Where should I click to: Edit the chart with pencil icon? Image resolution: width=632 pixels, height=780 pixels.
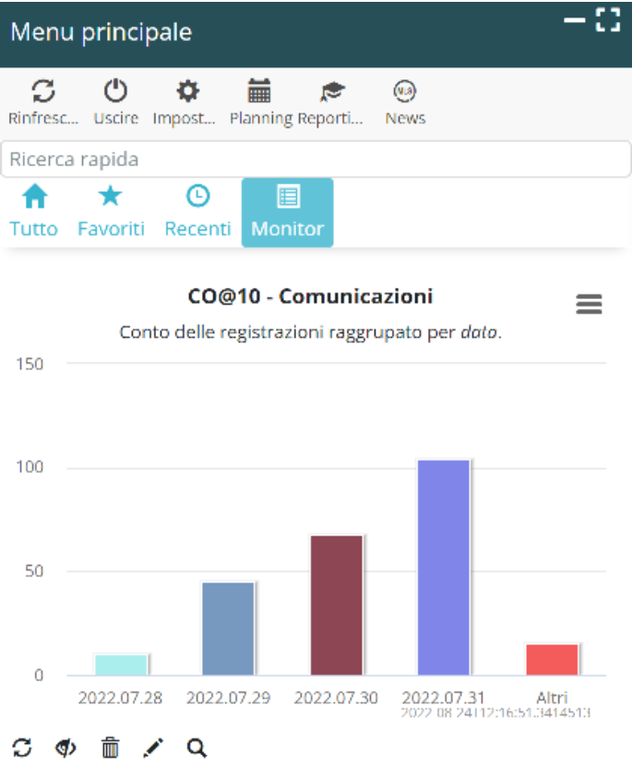153,748
